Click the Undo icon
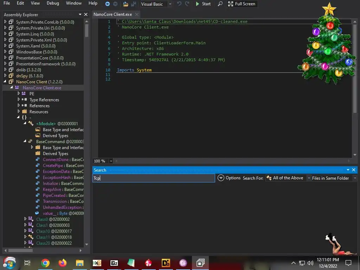The width and height of the screenshot is (360, 270). click(179, 4)
